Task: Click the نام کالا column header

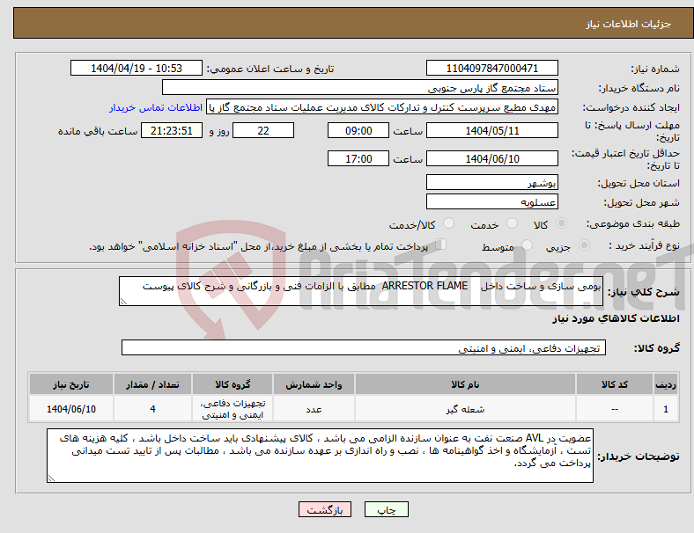Action: point(465,384)
